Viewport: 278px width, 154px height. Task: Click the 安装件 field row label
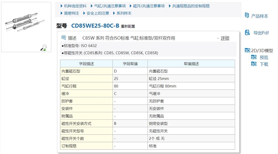point(86,108)
